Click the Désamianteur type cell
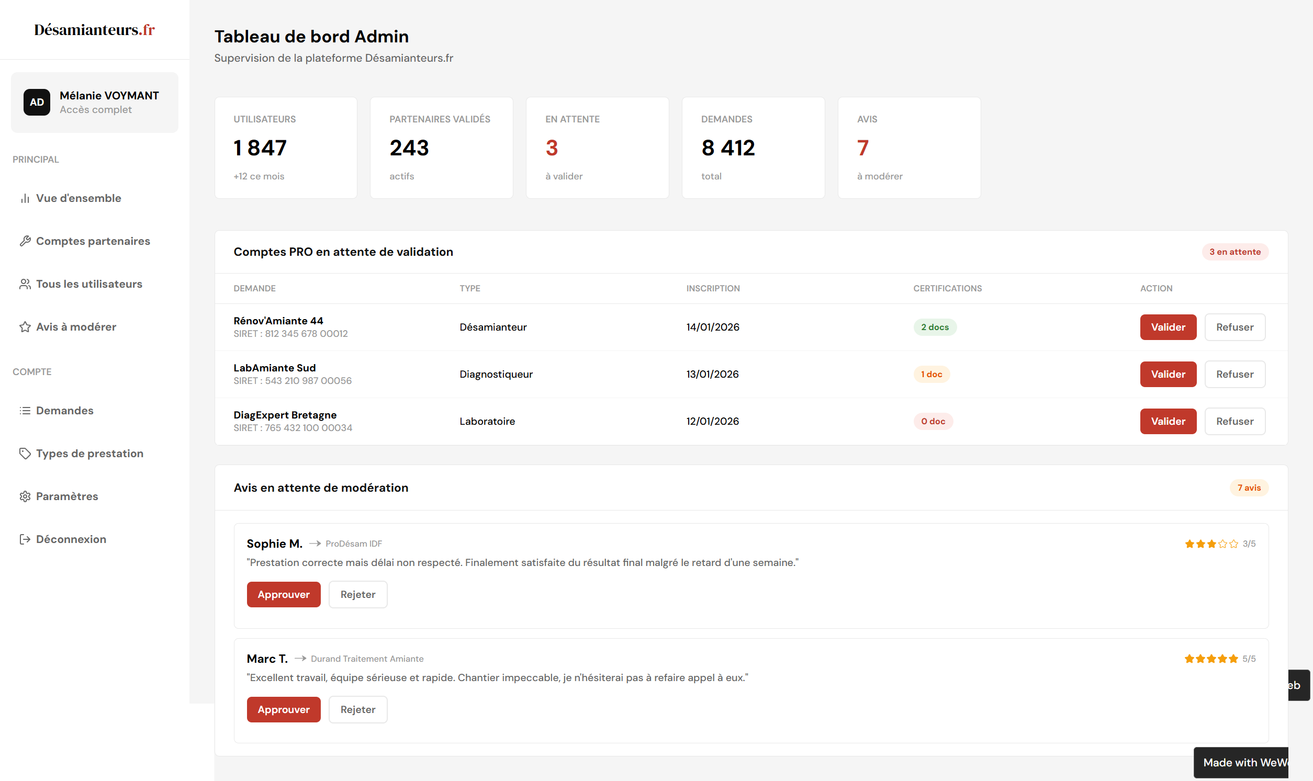Viewport: 1313px width, 781px height. [493, 327]
